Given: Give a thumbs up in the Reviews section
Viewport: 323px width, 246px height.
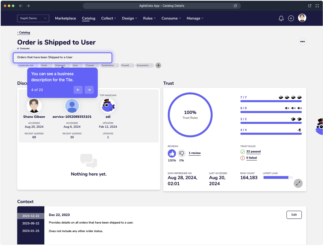Looking at the screenshot, I should point(172,153).
